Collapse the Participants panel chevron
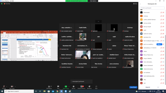This screenshot has width=166, height=93. (x=140, y=4)
